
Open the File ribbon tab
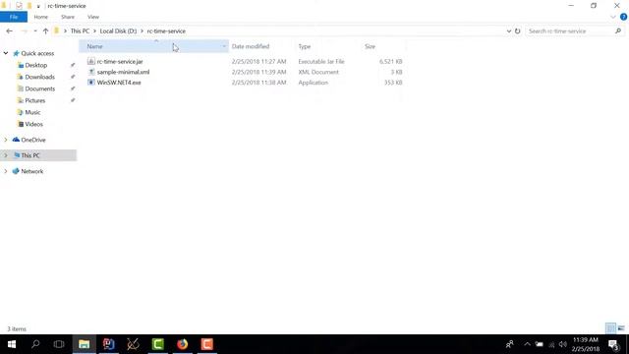14,17
